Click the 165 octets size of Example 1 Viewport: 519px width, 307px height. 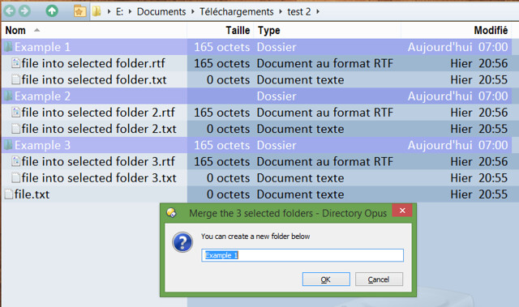click(x=221, y=47)
